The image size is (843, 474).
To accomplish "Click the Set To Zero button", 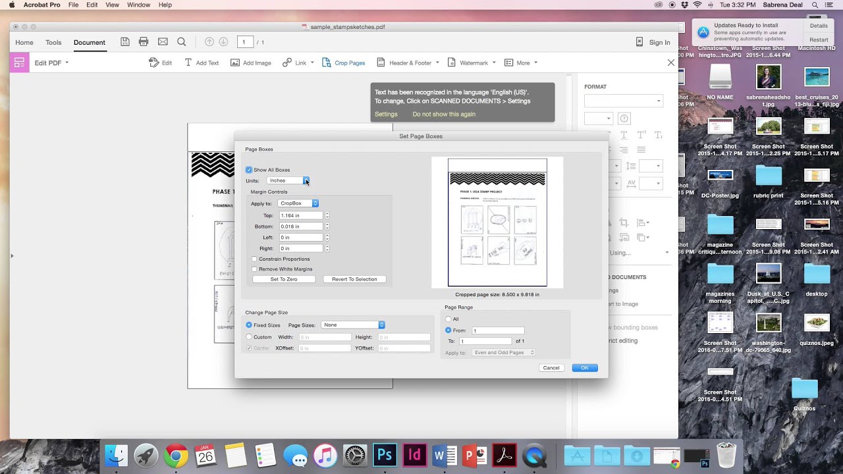I will [x=284, y=279].
